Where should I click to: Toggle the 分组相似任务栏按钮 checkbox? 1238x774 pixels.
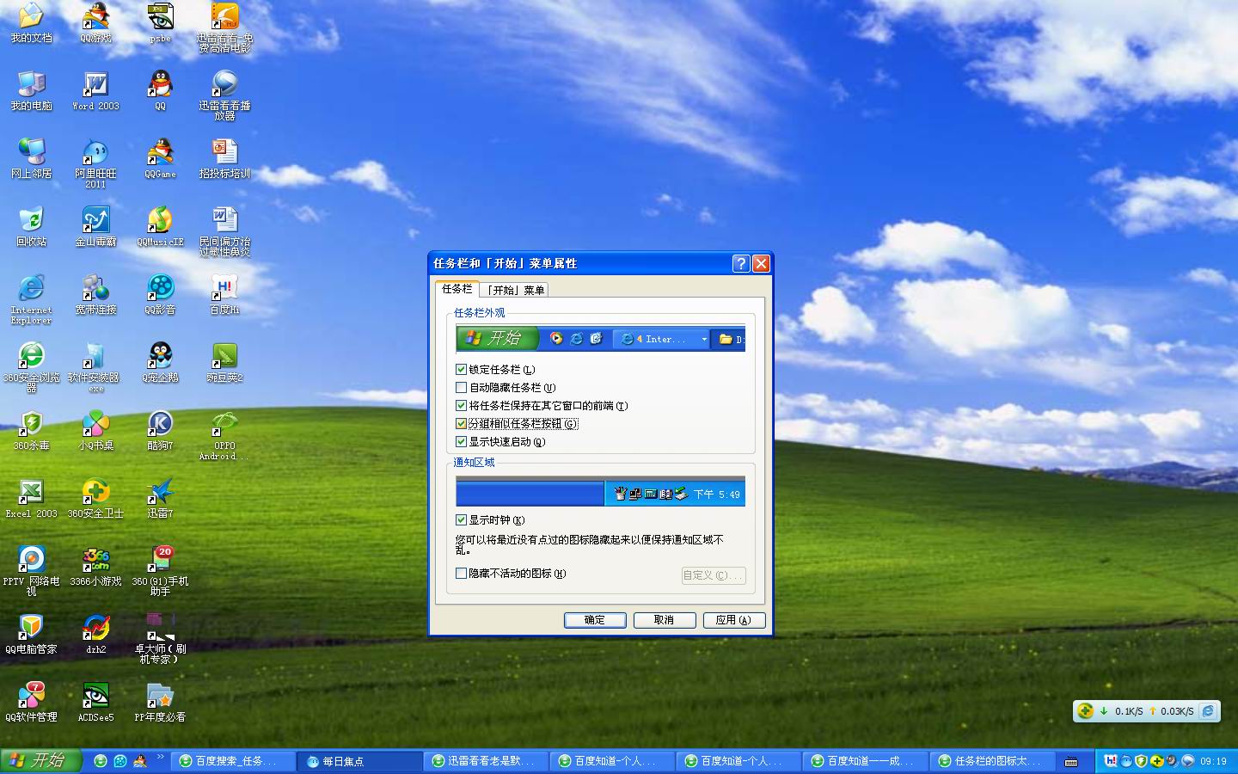[461, 424]
